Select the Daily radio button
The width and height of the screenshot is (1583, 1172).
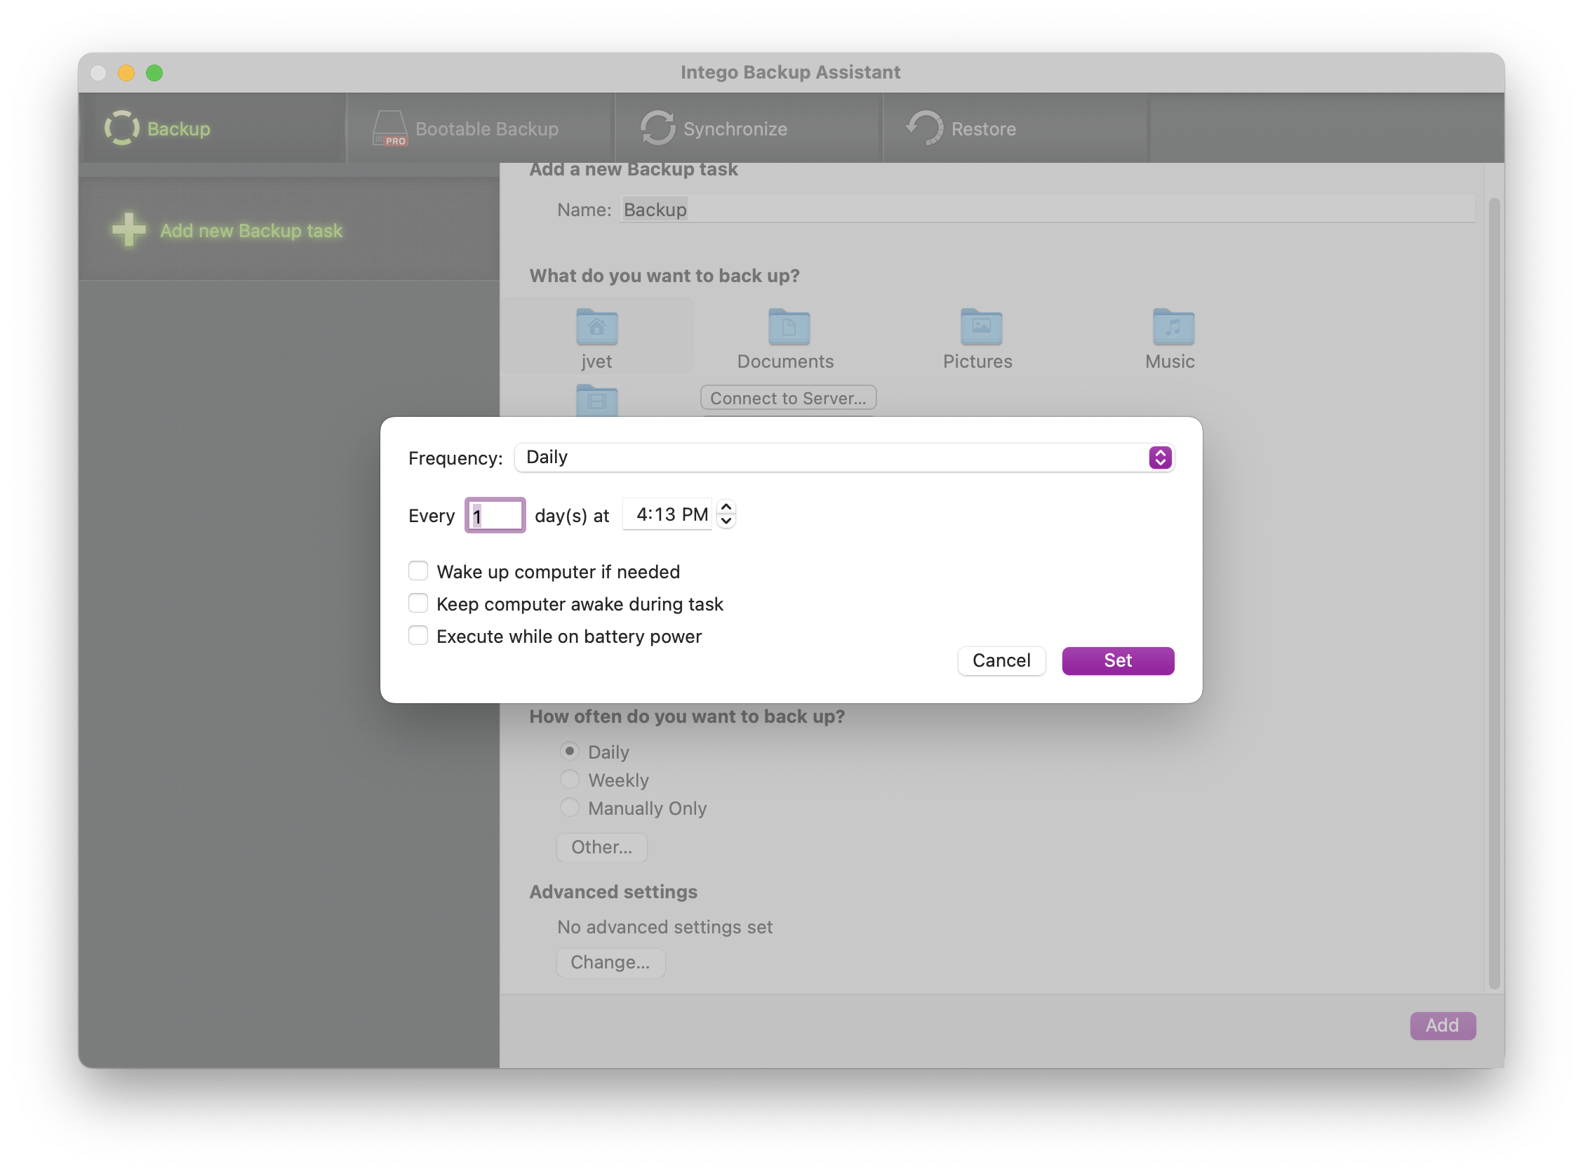tap(570, 752)
